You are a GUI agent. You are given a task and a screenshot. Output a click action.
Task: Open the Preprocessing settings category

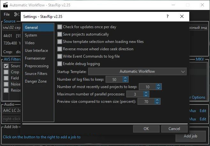coord(38,66)
